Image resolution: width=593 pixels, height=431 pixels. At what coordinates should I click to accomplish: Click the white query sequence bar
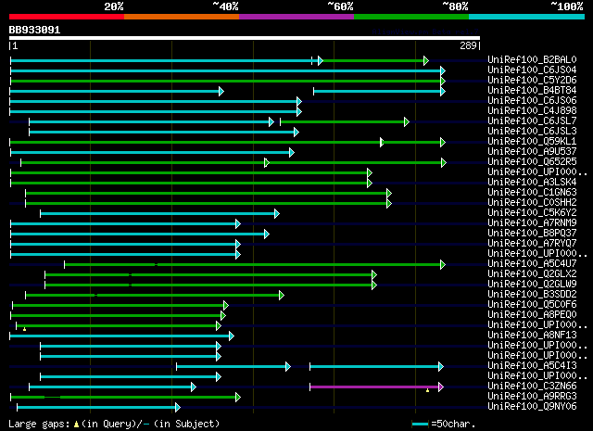pyautogui.click(x=245, y=38)
